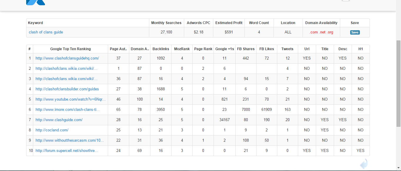
Task: Click the Word Count column header
Action: click(x=259, y=23)
